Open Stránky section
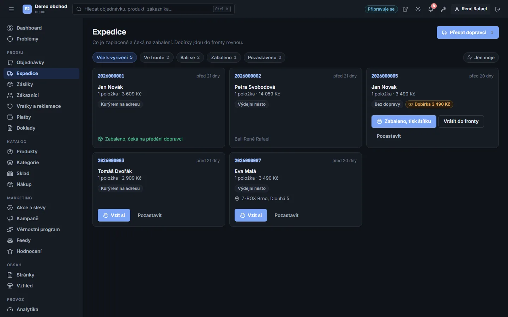Image resolution: width=508 pixels, height=317 pixels. point(41,275)
